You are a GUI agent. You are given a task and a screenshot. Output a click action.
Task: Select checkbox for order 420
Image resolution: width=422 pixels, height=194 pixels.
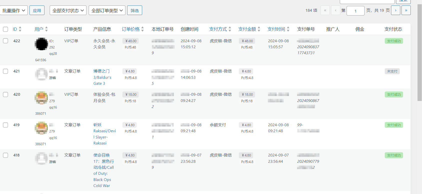click(x=5, y=94)
